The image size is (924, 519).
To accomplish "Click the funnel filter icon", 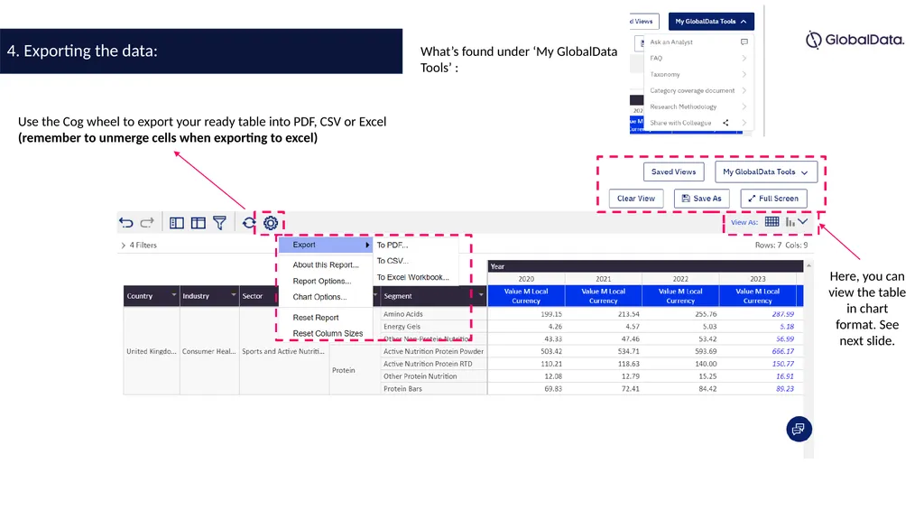I will [220, 223].
